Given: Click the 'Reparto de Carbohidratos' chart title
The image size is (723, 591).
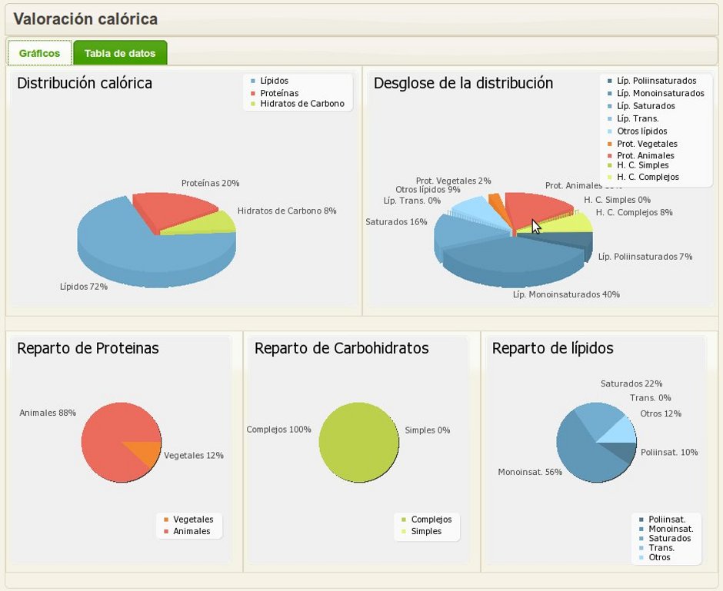Looking at the screenshot, I should click(x=342, y=348).
